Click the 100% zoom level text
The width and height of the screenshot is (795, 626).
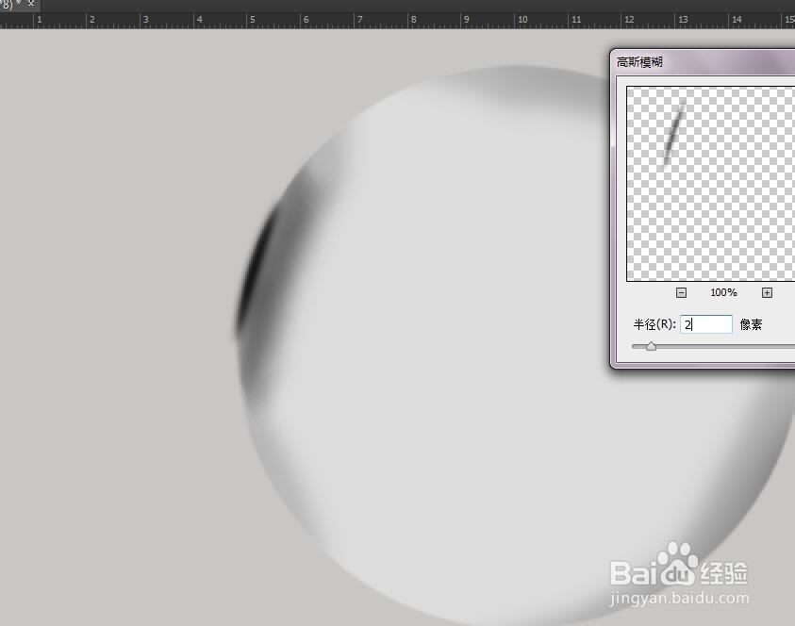tap(723, 292)
